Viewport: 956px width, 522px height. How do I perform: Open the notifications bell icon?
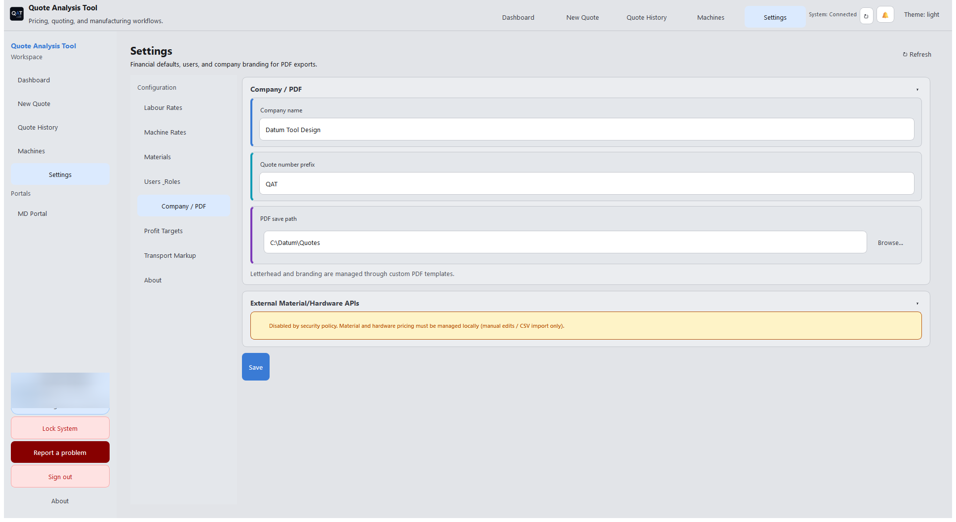[x=885, y=15]
